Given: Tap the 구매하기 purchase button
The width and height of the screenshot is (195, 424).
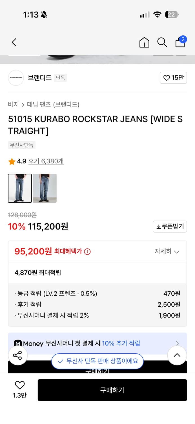Looking at the screenshot, I should [x=112, y=390].
